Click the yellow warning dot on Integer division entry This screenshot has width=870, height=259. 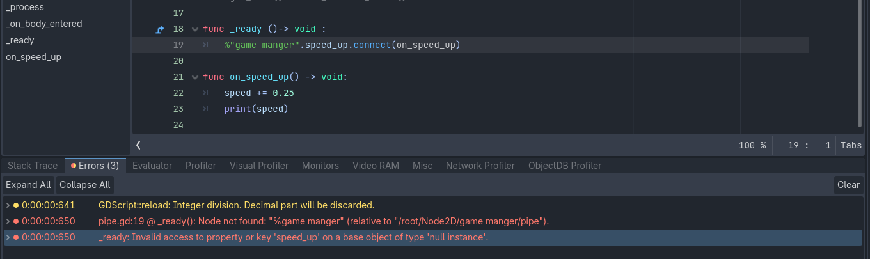click(16, 205)
